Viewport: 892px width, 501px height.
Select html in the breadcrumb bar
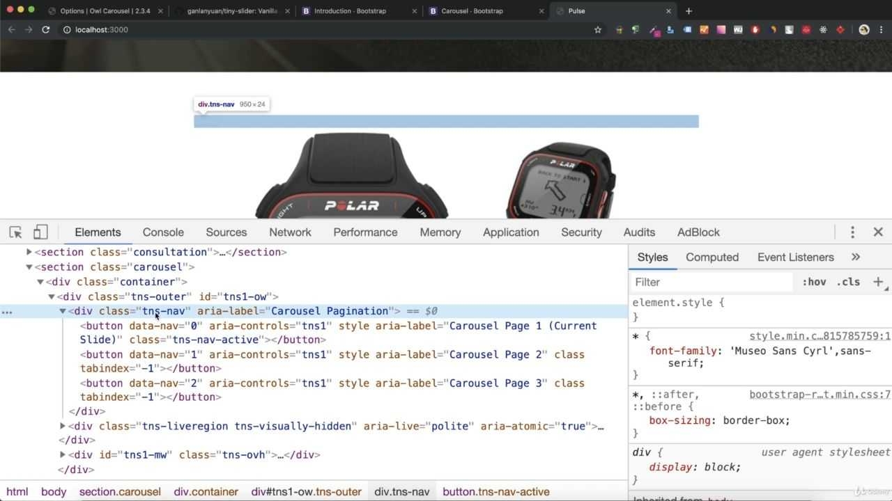point(17,491)
